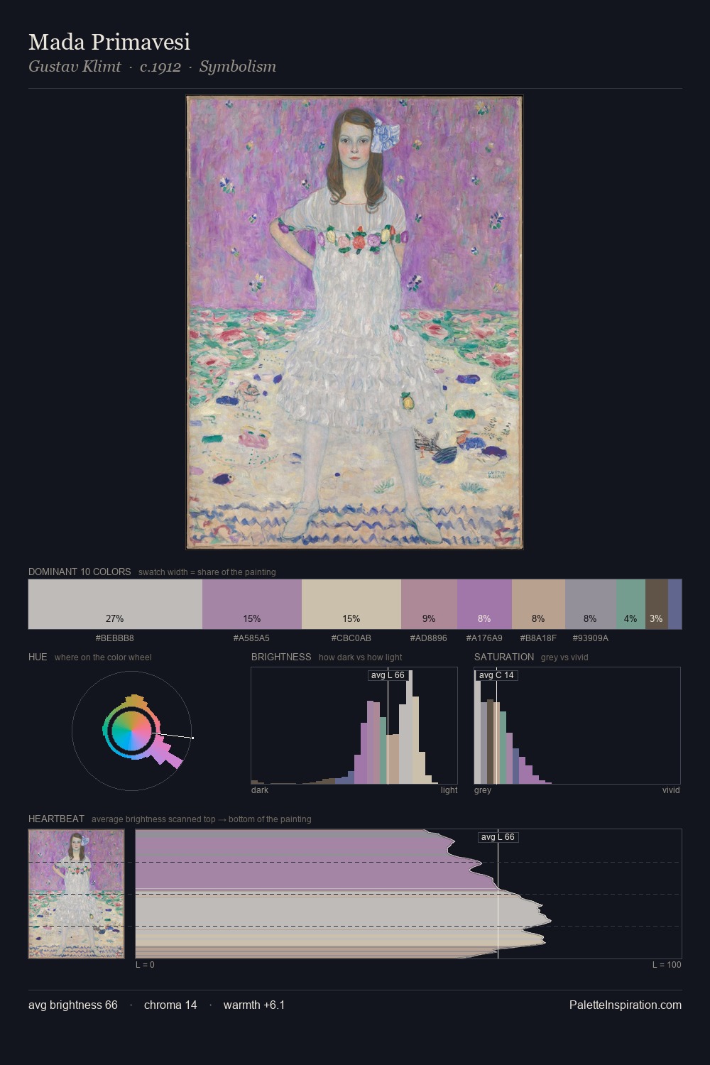Click the 'vivid' saturation axis label
The height and width of the screenshot is (1065, 710).
pos(671,790)
